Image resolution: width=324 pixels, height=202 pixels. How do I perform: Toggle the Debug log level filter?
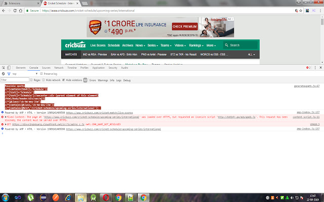point(127,80)
